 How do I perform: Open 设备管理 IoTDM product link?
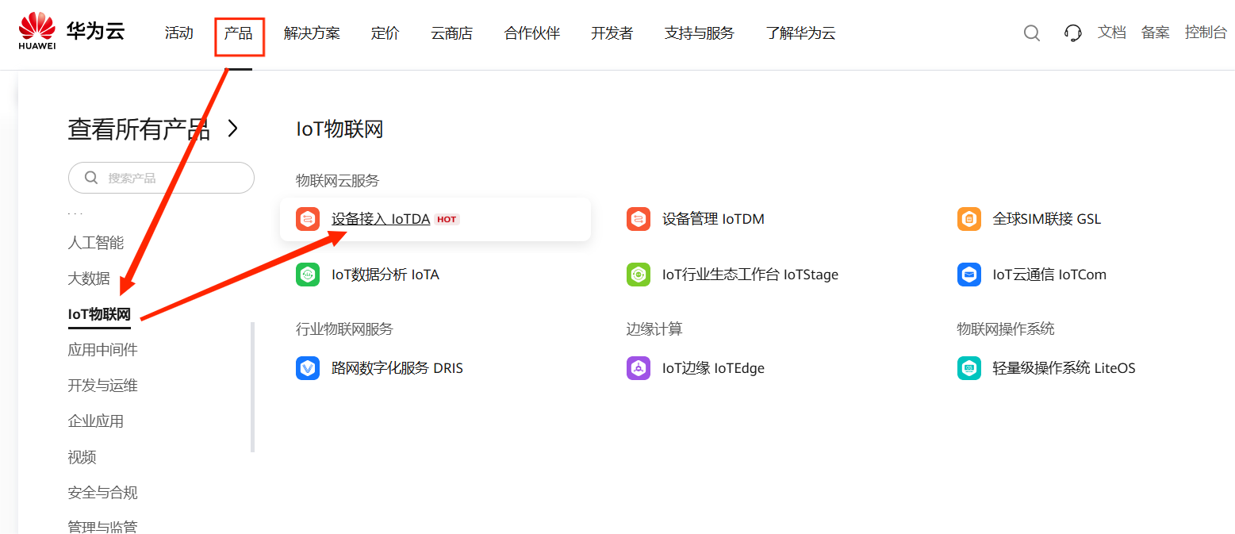(x=713, y=219)
